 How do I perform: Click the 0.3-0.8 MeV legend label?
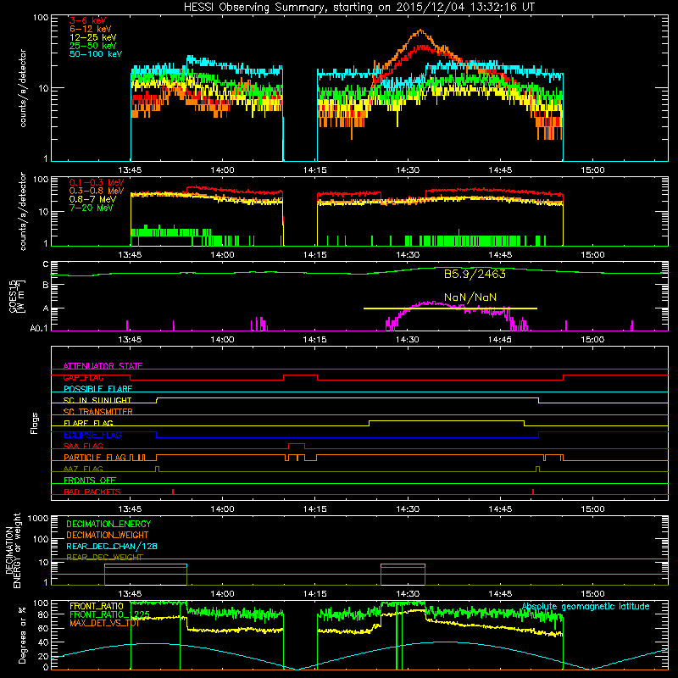click(97, 191)
